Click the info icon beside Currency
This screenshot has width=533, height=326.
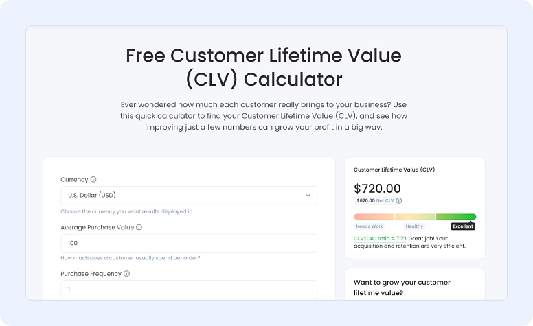point(93,180)
